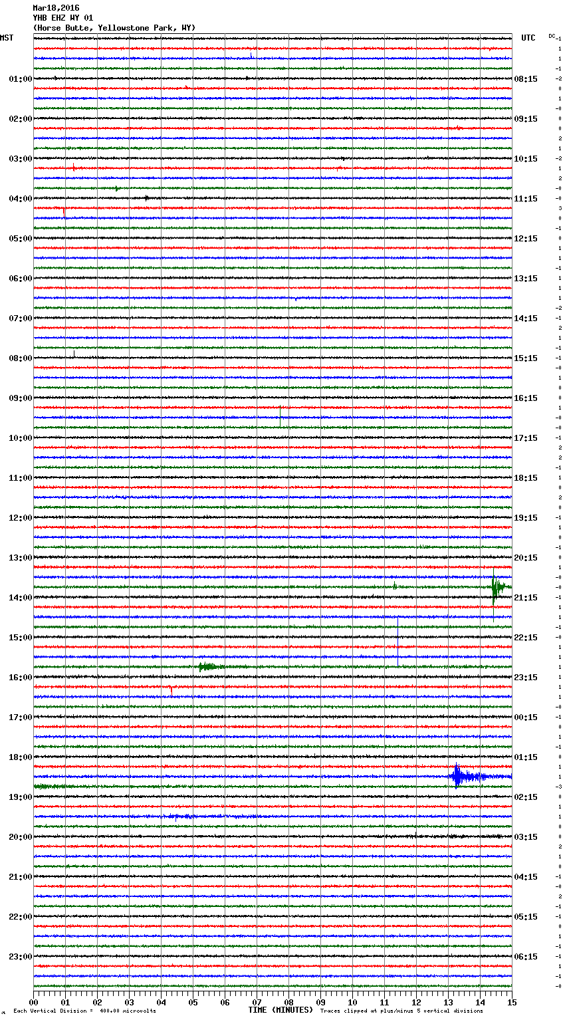Image resolution: width=565 pixels, height=1020 pixels.
Task: Click the TIME (MINUTES) axis title
Action: 281,1010
